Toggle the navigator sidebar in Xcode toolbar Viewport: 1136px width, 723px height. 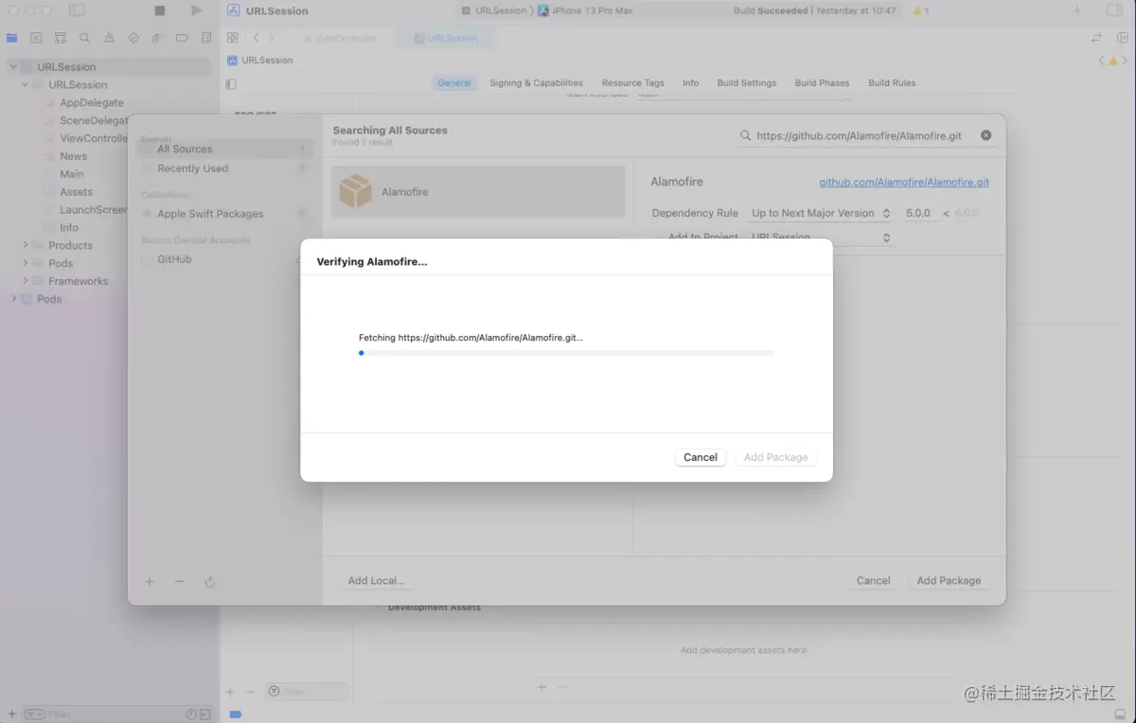point(77,10)
